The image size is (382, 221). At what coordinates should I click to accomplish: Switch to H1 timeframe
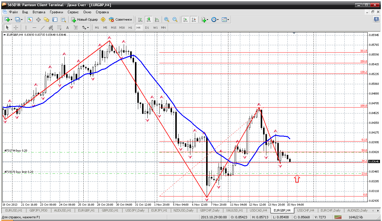130,27
